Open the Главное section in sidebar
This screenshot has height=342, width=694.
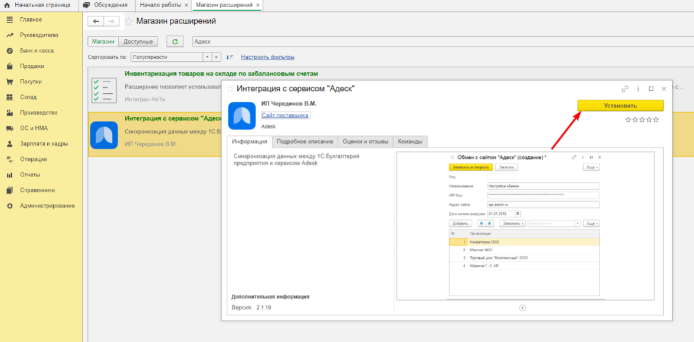coord(31,20)
